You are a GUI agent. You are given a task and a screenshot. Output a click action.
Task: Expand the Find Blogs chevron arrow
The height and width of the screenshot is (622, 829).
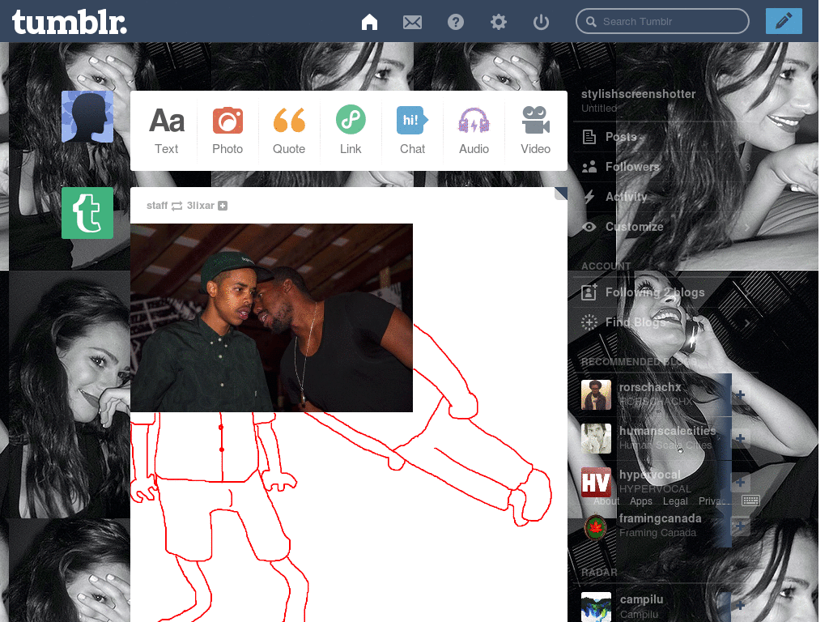pyautogui.click(x=747, y=322)
